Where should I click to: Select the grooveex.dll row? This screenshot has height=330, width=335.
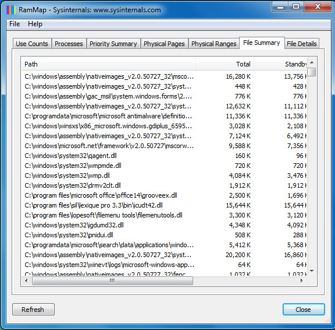[164, 195]
